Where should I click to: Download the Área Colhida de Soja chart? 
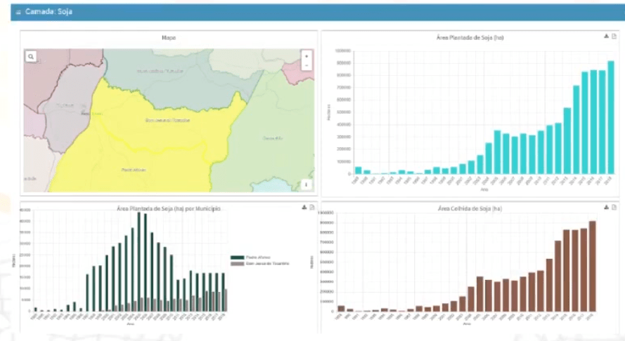click(x=606, y=207)
